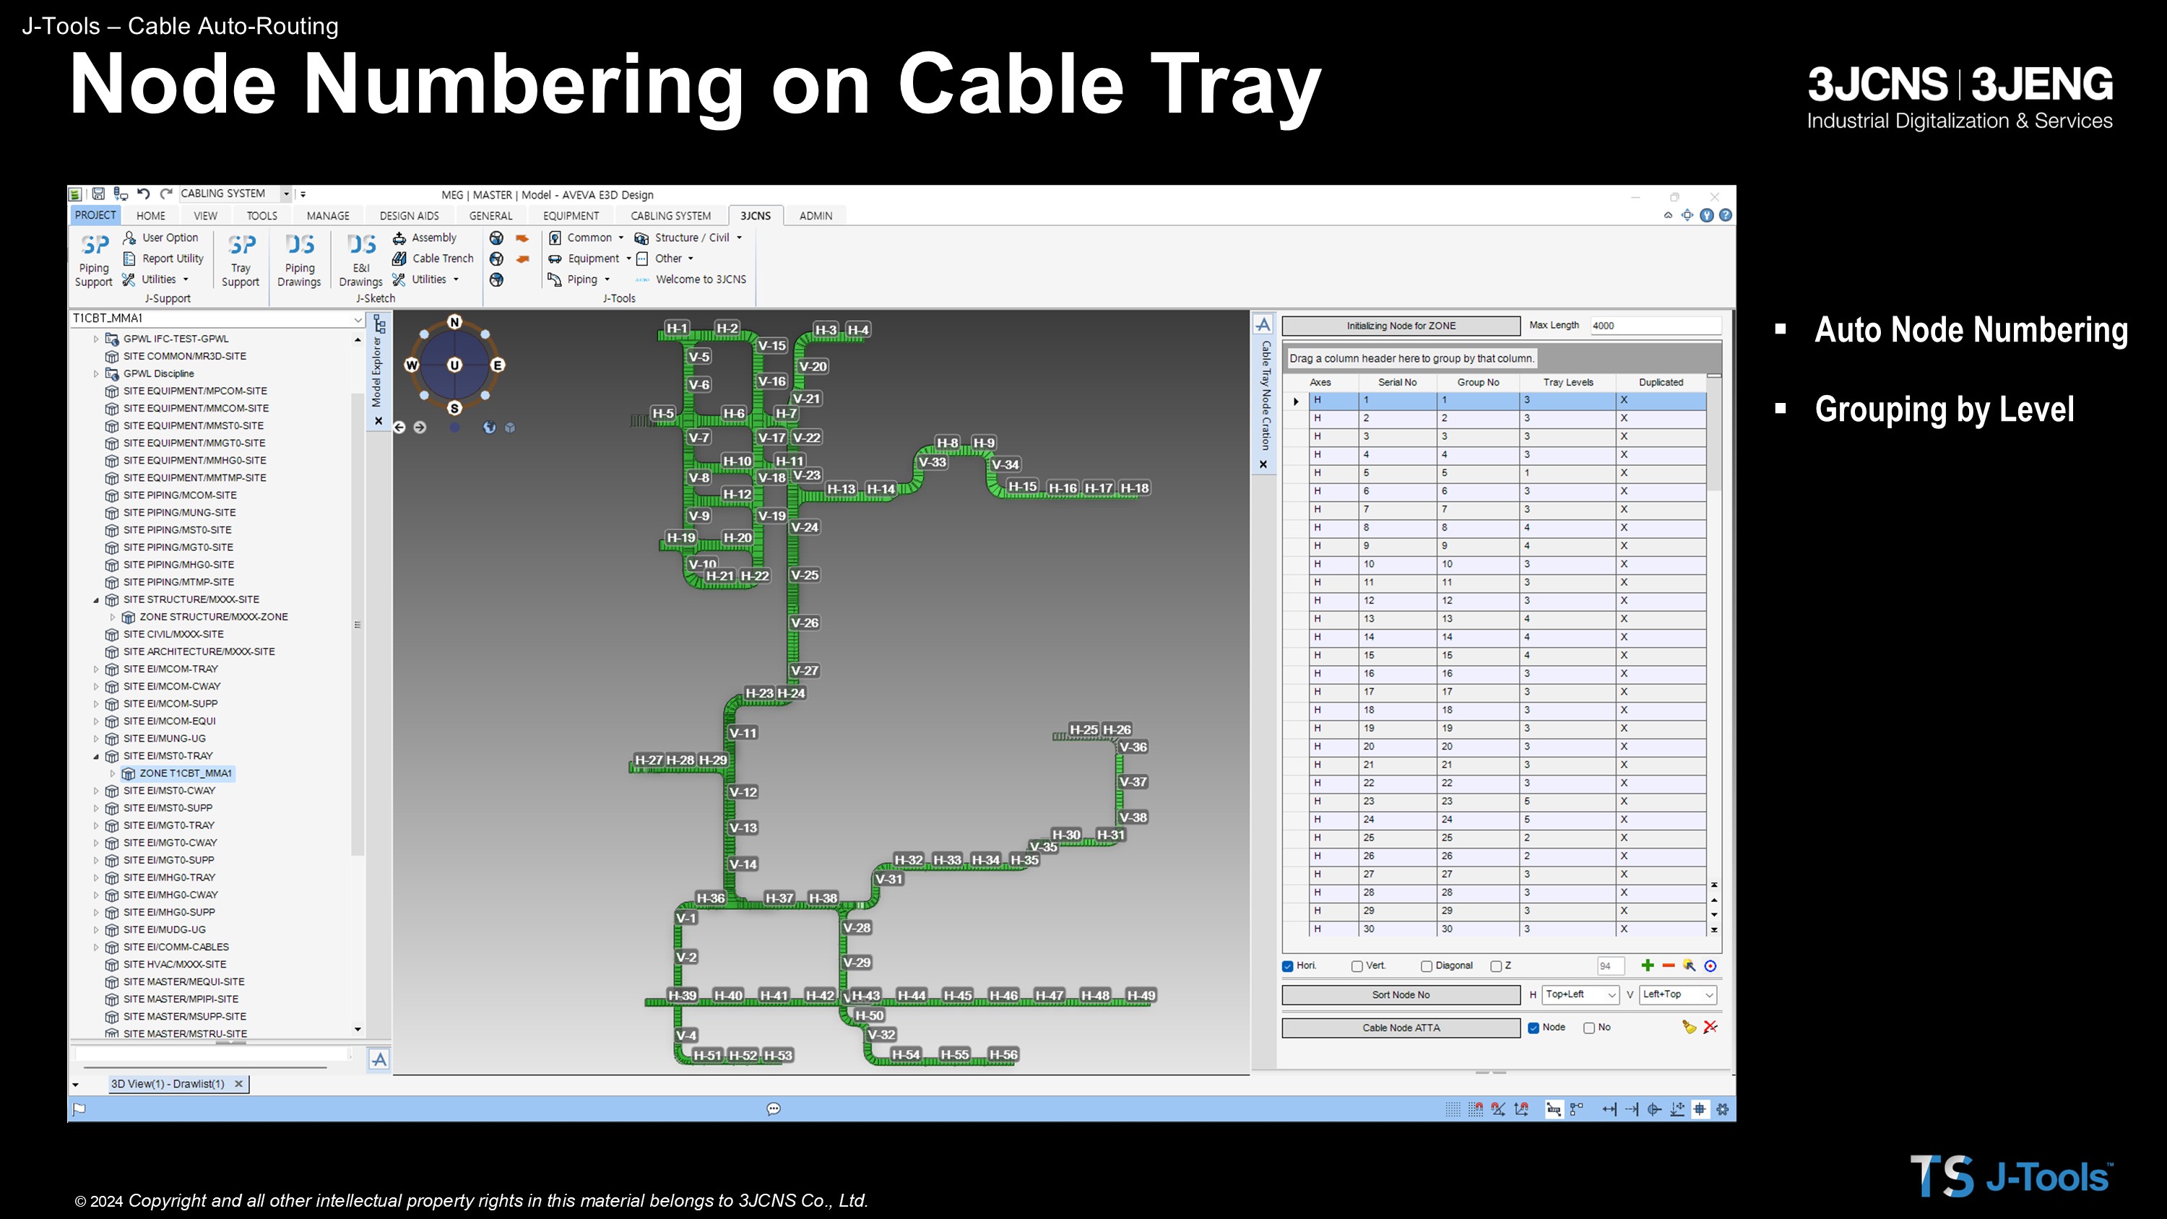Expand SITE EI/MCOM-TRAY tree node
Image resolution: width=2167 pixels, height=1219 pixels.
pyautogui.click(x=96, y=669)
